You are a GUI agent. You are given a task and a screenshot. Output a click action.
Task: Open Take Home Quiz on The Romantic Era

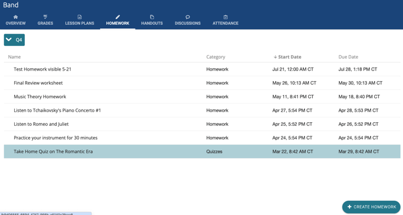(53, 152)
